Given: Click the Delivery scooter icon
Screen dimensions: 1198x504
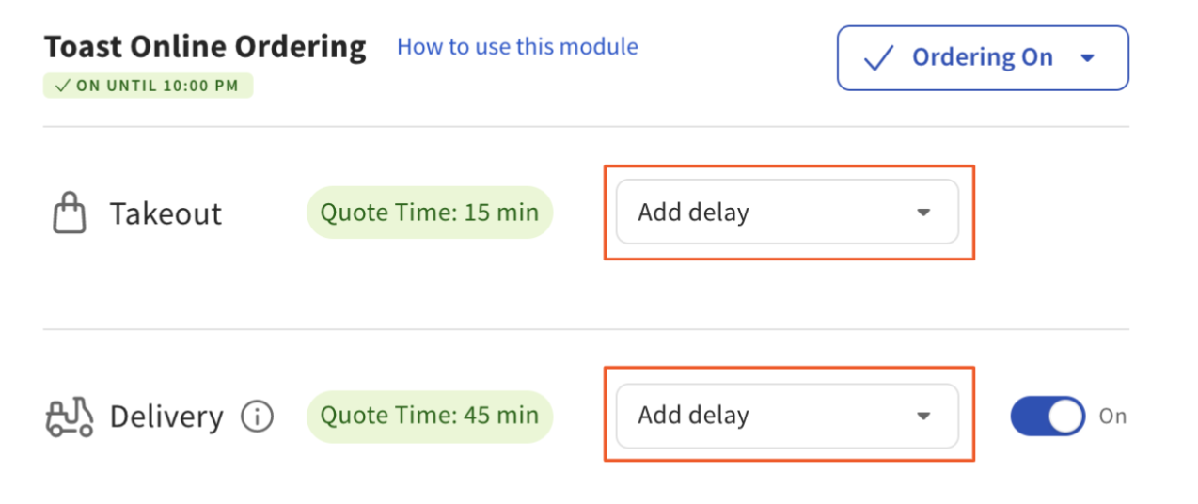Looking at the screenshot, I should coord(70,417).
